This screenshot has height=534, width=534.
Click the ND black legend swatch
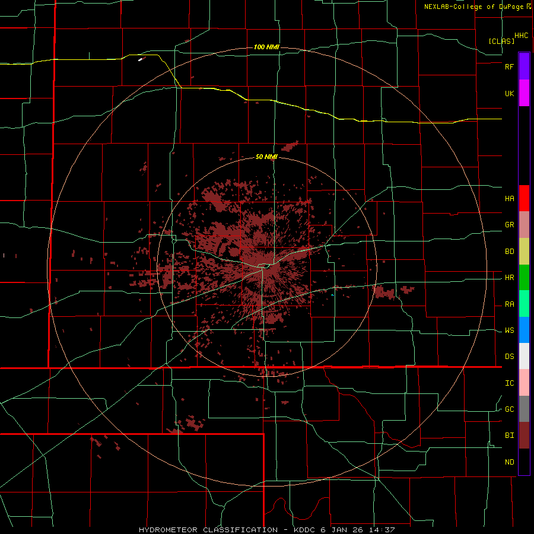[x=524, y=462]
